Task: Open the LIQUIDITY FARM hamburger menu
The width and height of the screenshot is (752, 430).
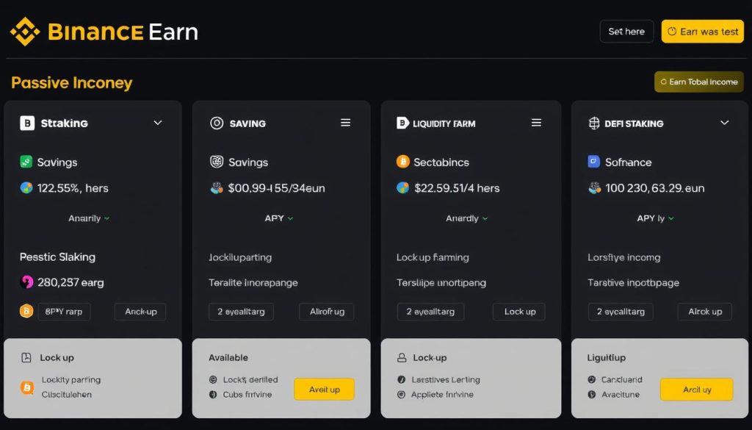Action: 536,123
